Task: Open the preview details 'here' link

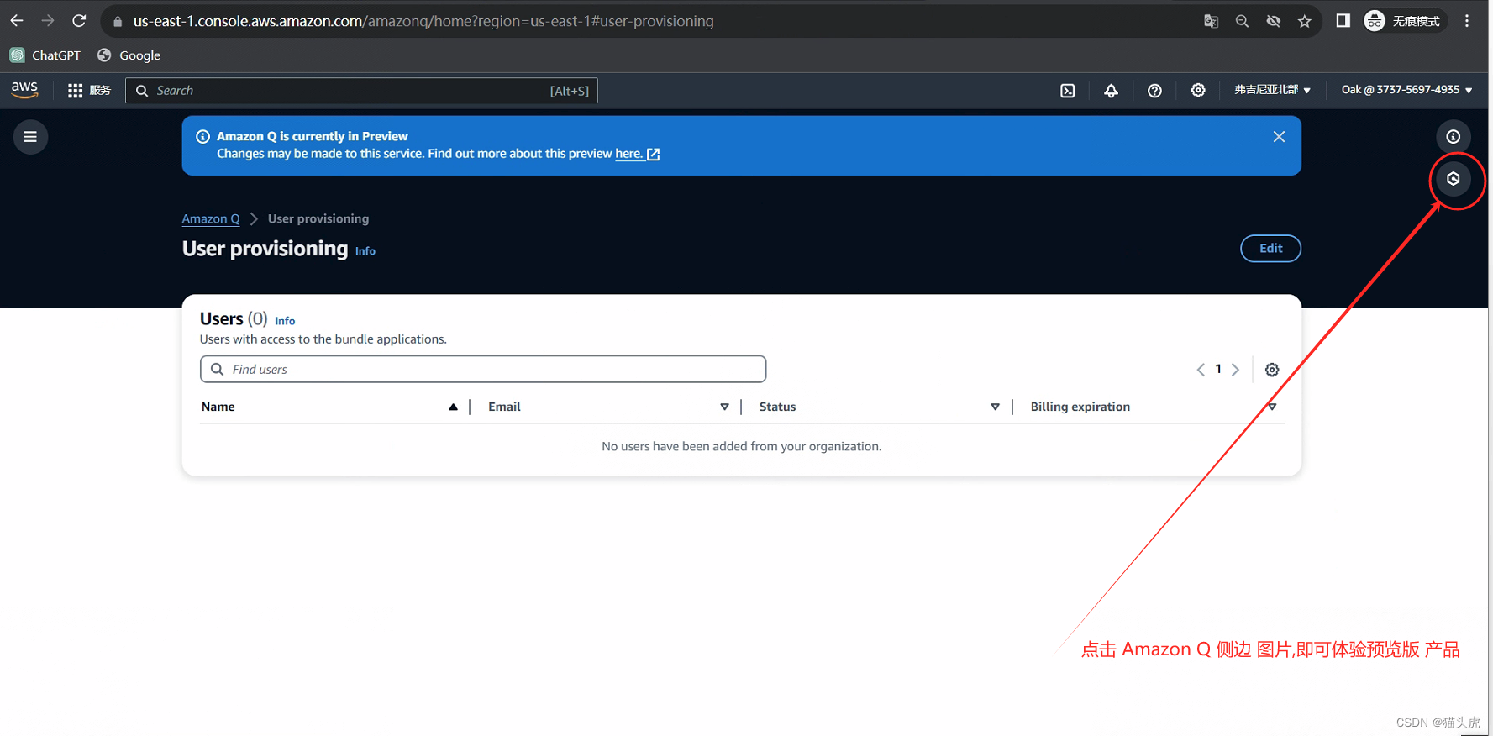Action: [x=637, y=154]
